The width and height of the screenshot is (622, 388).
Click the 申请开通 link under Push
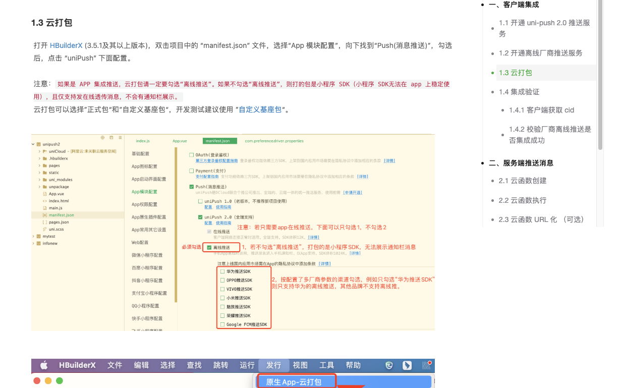pos(353,192)
